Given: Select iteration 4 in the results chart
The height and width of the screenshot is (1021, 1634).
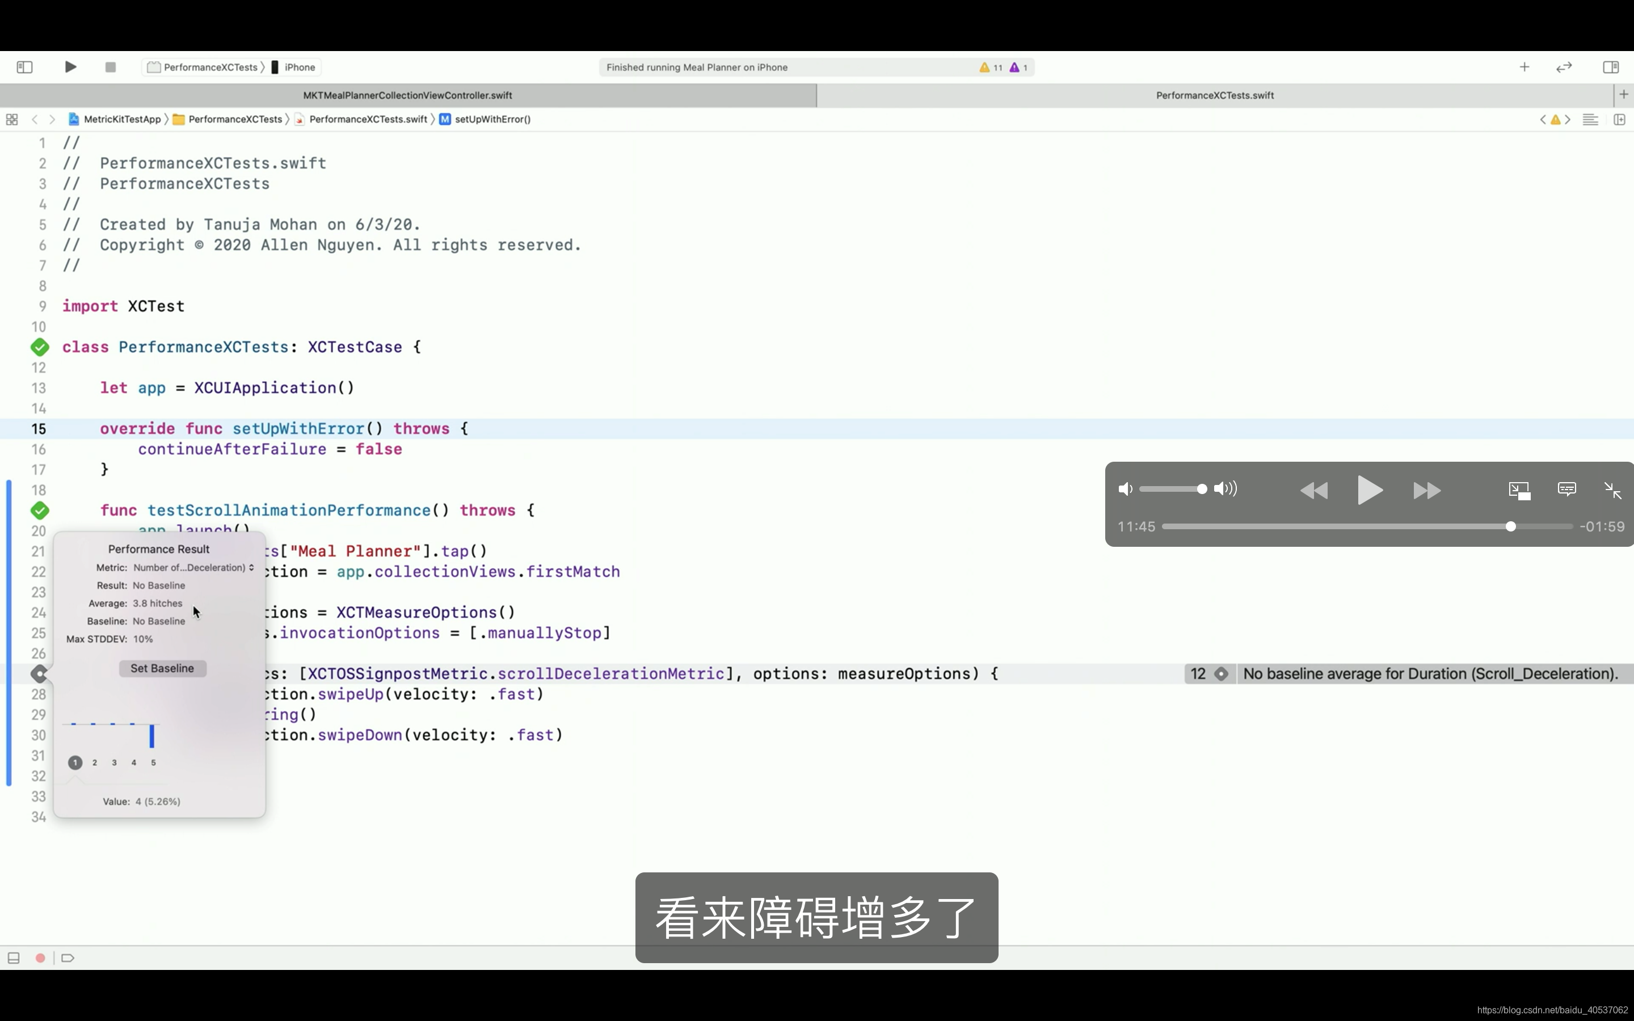Looking at the screenshot, I should (x=134, y=762).
